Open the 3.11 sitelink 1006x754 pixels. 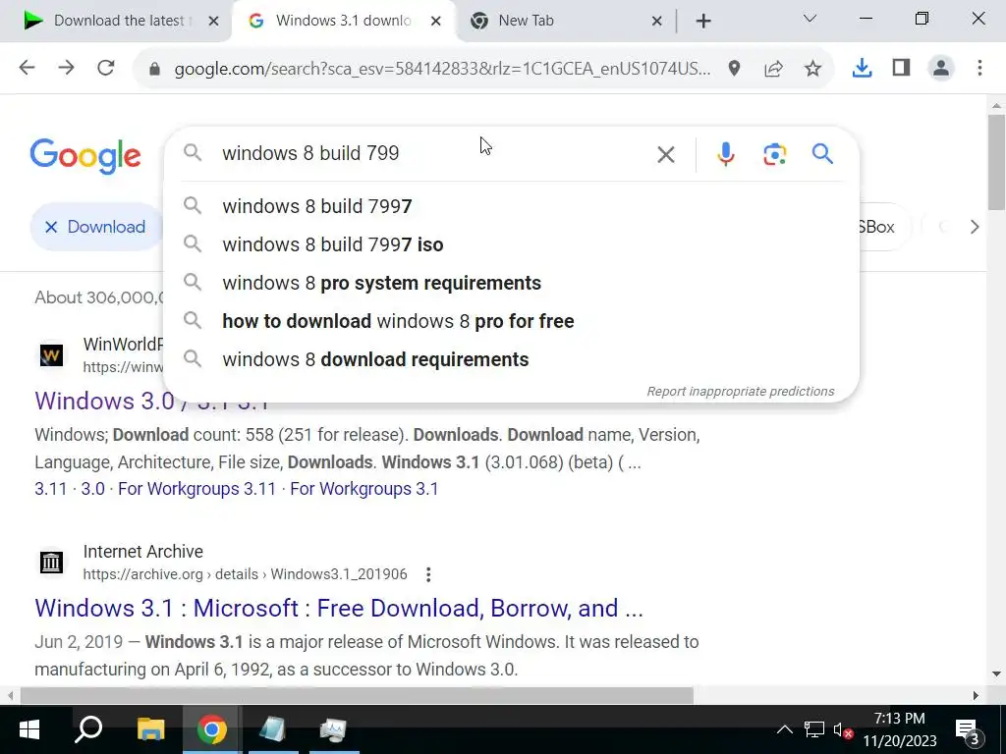(x=51, y=489)
